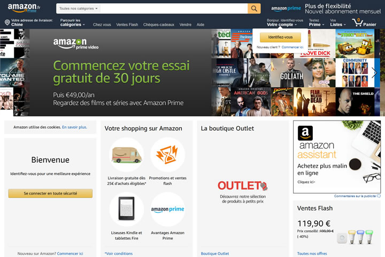Image resolution: width=385 pixels, height=257 pixels.
Task: Open the Goliath show thumbnail
Action: click(291, 73)
